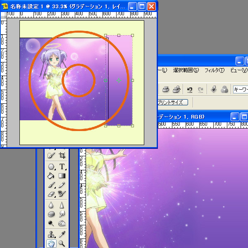The image size is (248, 248).
Task: Select the Sponge tool
Action: click(51, 214)
